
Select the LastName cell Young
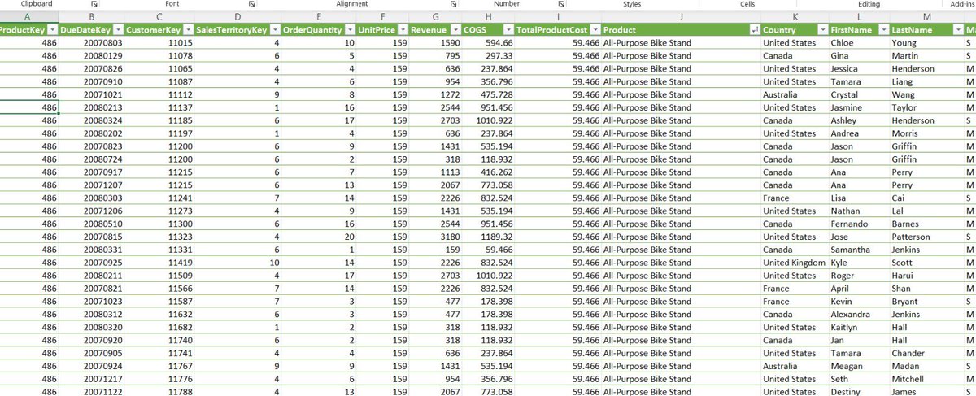point(926,42)
